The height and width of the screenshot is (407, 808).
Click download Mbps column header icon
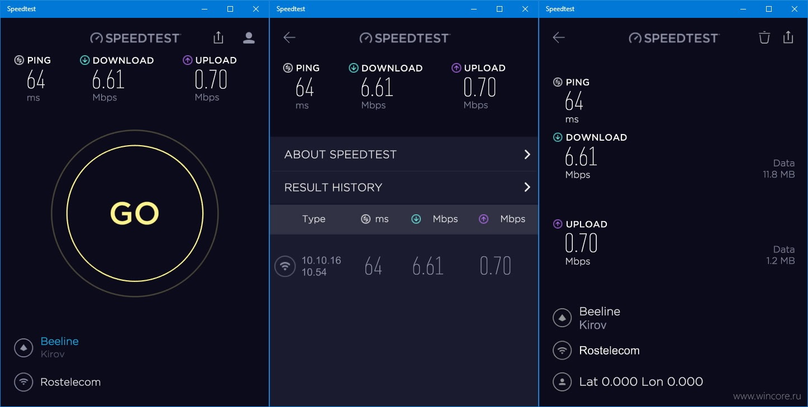(x=416, y=219)
